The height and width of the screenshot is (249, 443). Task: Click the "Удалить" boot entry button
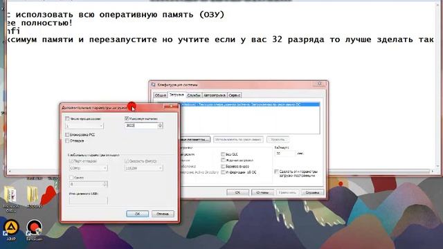pyautogui.click(x=278, y=140)
